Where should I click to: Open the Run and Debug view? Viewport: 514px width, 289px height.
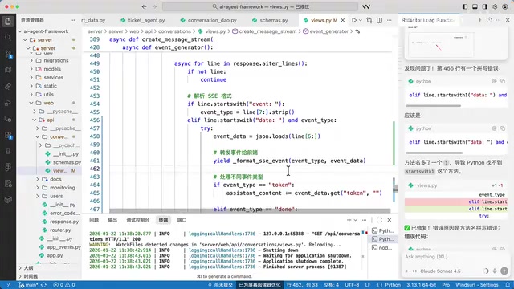pyautogui.click(x=8, y=103)
